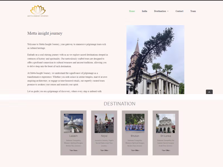223x167 pixels.
Task: Expand the chevron next to Destination
Action: tap(168, 11)
